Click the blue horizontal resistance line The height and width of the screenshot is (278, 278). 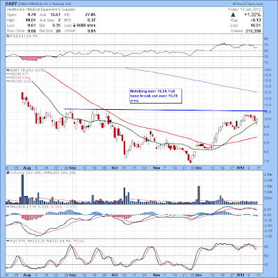tap(165, 110)
